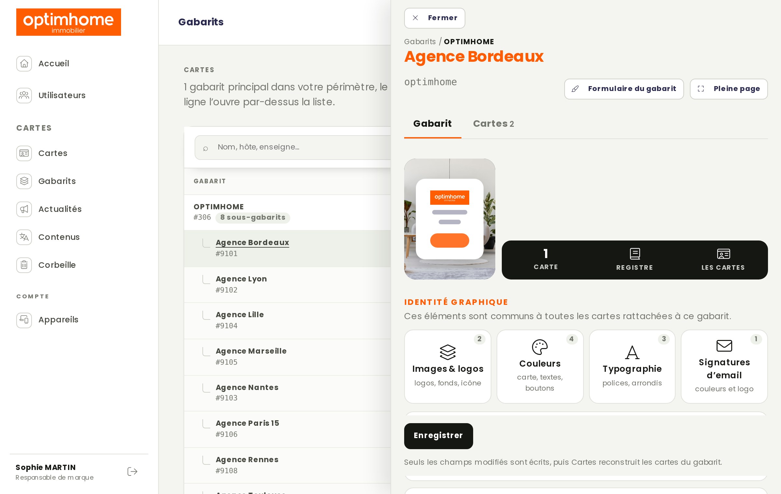Select the Gabarit tab
The image size is (781, 494).
pos(432,123)
